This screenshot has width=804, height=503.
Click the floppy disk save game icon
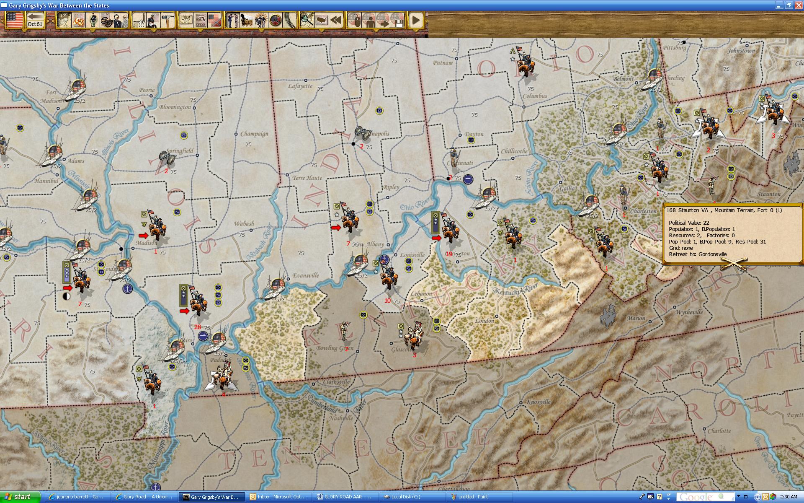tap(397, 20)
